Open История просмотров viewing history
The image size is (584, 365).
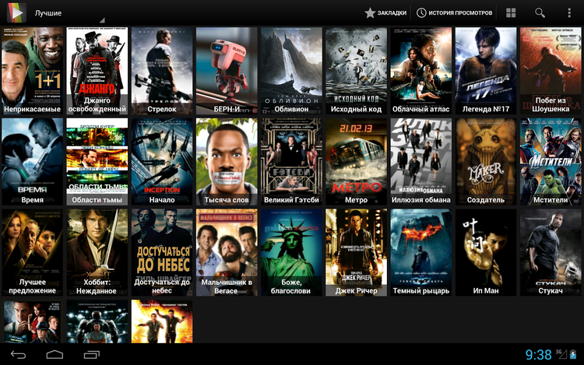[455, 13]
